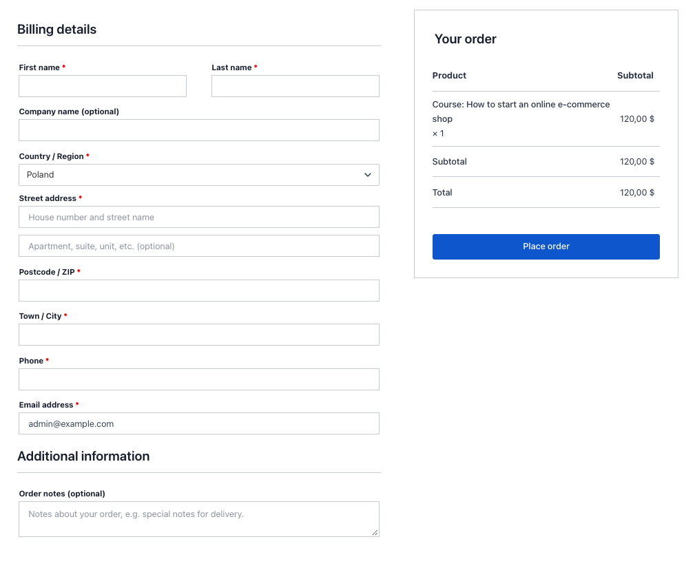Click the Apartment, suite, unit field
This screenshot has width=695, height=568.
(x=199, y=246)
